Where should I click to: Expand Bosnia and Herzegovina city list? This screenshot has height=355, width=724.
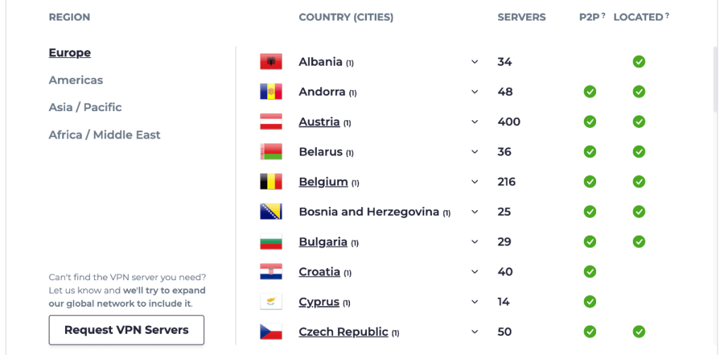(x=474, y=212)
